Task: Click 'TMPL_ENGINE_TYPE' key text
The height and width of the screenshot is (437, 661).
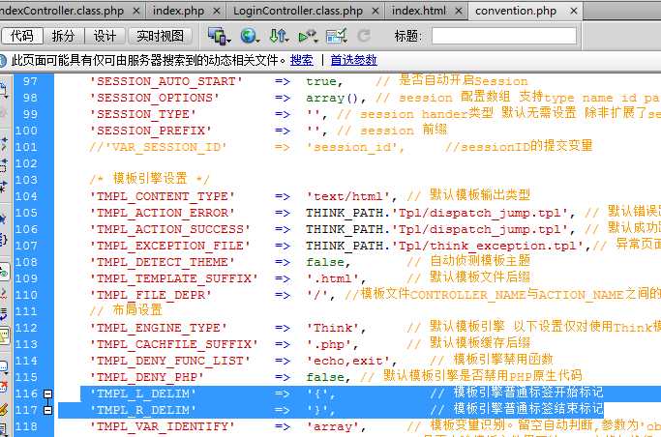Action: coord(158,328)
